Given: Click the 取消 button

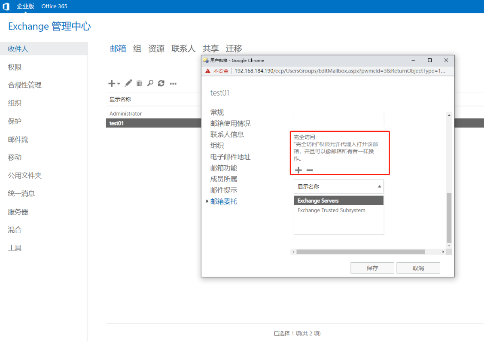Looking at the screenshot, I should (x=418, y=268).
